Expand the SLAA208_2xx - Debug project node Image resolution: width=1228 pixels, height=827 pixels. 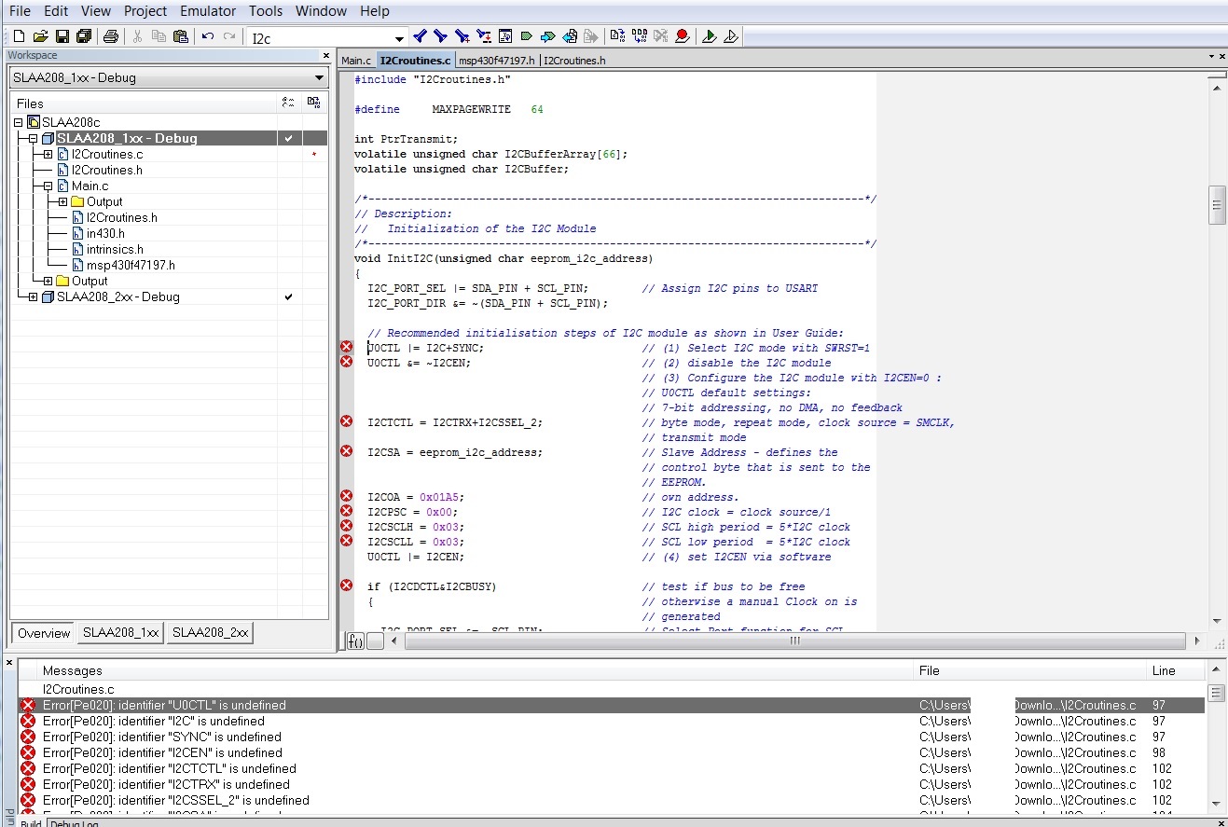34,297
